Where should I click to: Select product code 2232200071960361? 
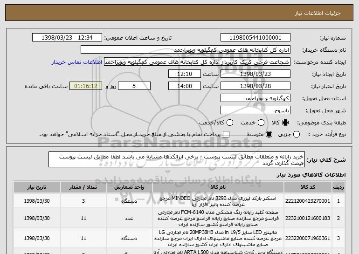(x=308, y=238)
